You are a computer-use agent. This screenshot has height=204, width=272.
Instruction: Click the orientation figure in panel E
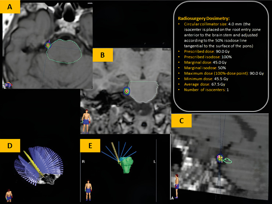tap(88, 190)
